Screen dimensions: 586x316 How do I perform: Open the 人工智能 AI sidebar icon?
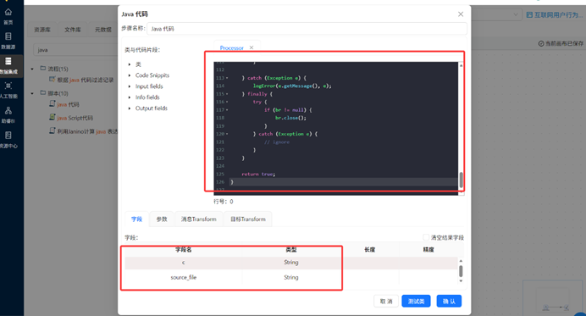(x=8, y=86)
